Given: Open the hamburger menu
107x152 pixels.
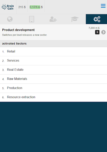Looking at the screenshot, I should click(x=103, y=6).
